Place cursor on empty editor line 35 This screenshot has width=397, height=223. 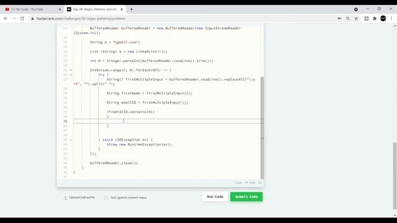[x=168, y=121]
